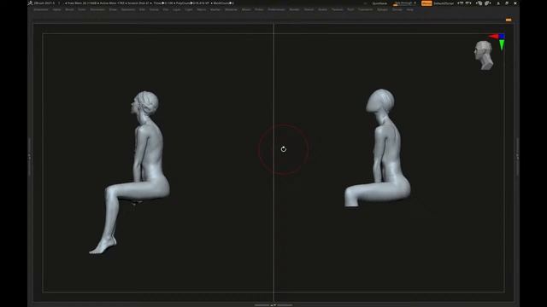547x307 pixels.
Task: Open the Preferences menu
Action: [x=276, y=9]
